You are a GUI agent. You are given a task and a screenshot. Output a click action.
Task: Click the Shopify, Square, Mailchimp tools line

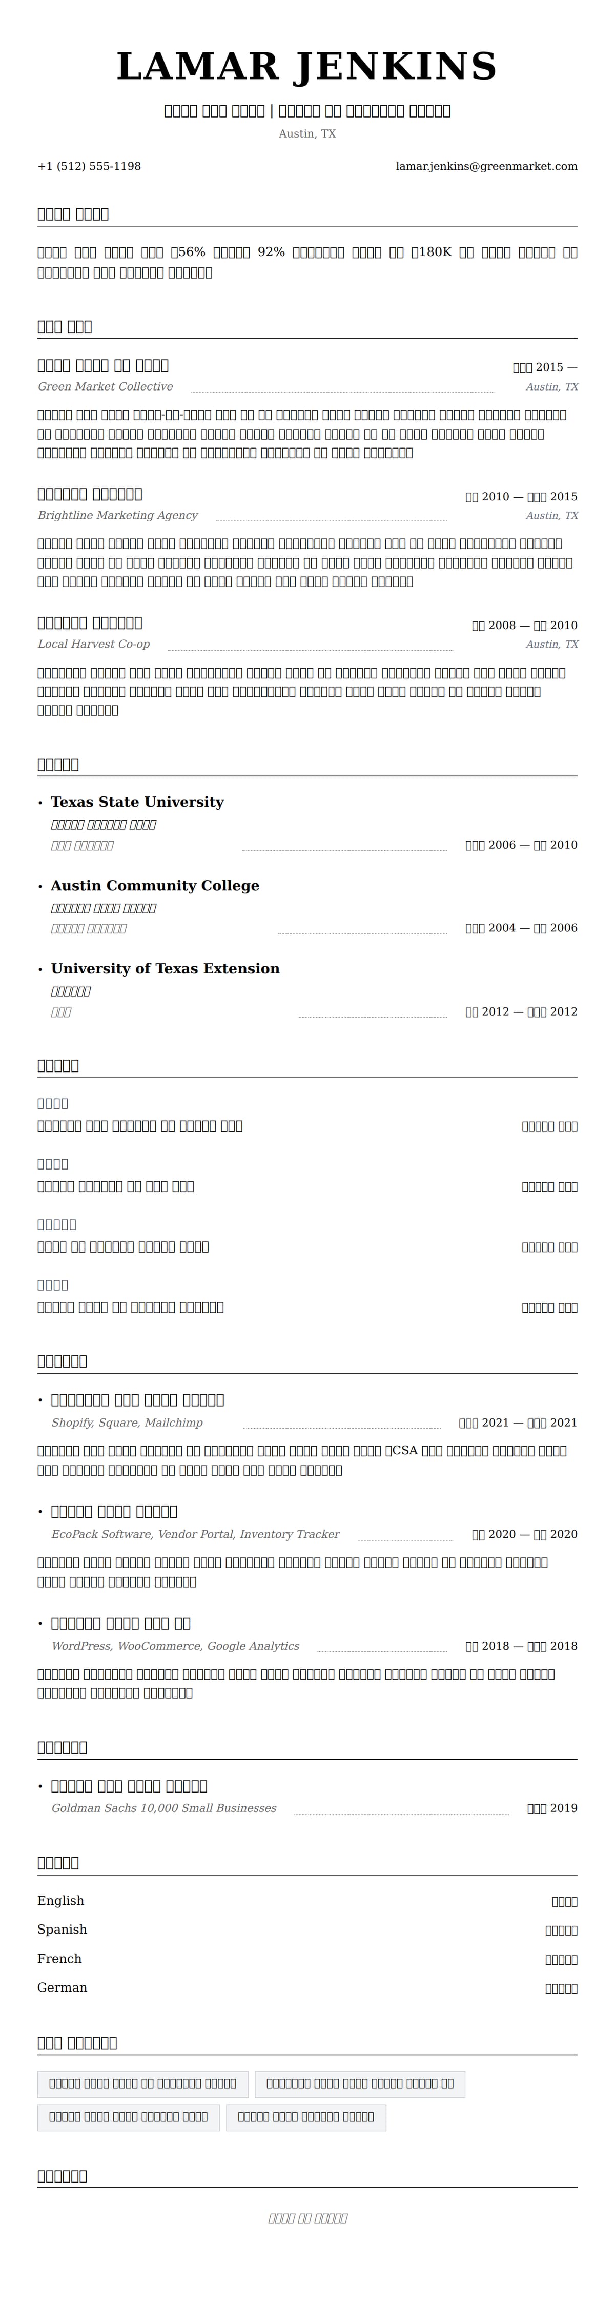click(x=128, y=1423)
